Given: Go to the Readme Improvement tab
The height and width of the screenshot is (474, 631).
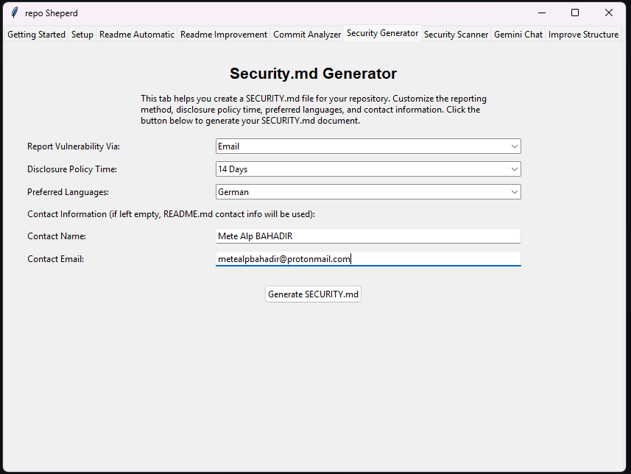Looking at the screenshot, I should tap(224, 35).
